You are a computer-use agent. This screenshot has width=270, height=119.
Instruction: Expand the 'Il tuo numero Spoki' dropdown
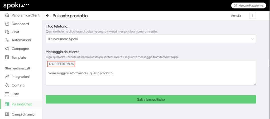[x=151, y=39]
